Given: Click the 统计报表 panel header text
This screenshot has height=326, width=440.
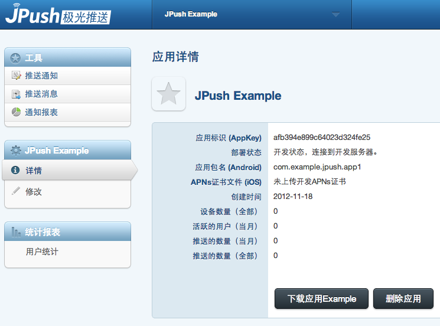Looking at the screenshot, I should pos(43,232).
